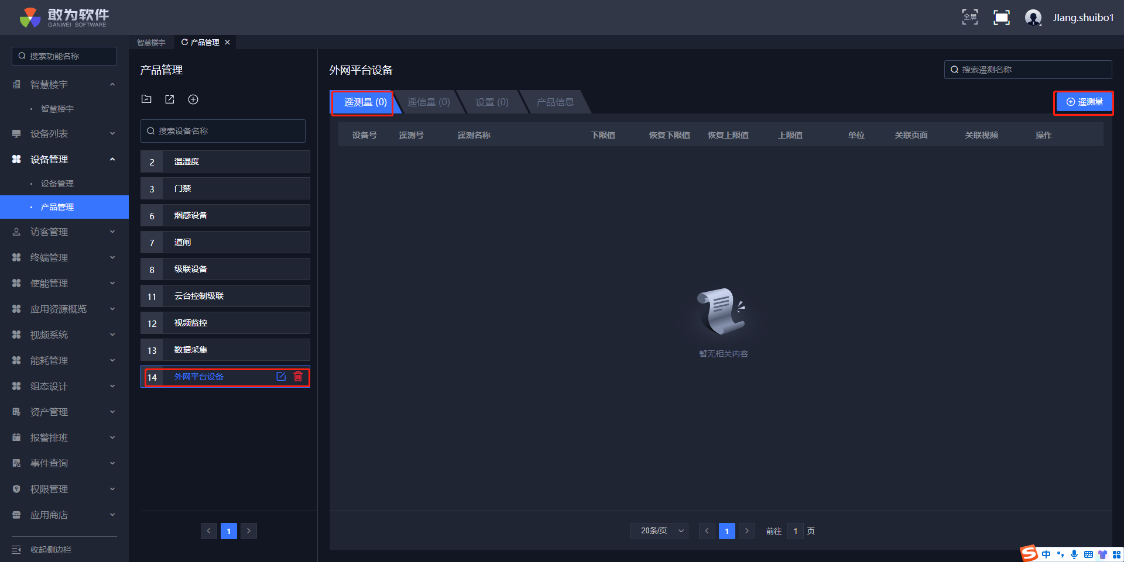Click the blue 遥测量 add button
Screen dimensions: 1124x562
1084,102
